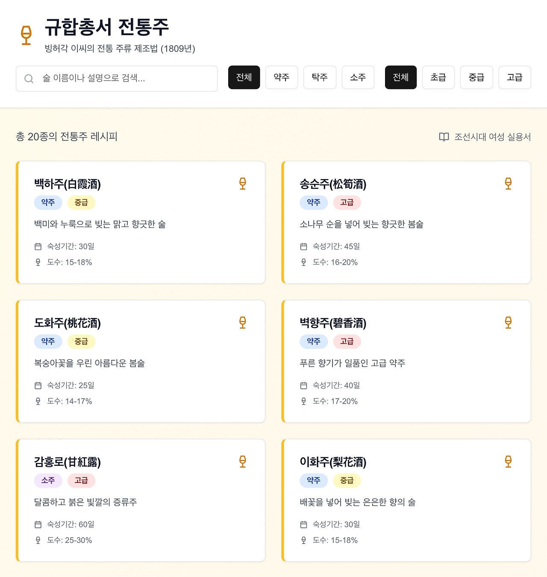Filter by 약주 liquor type
Image resolution: width=547 pixels, height=577 pixels.
point(282,77)
